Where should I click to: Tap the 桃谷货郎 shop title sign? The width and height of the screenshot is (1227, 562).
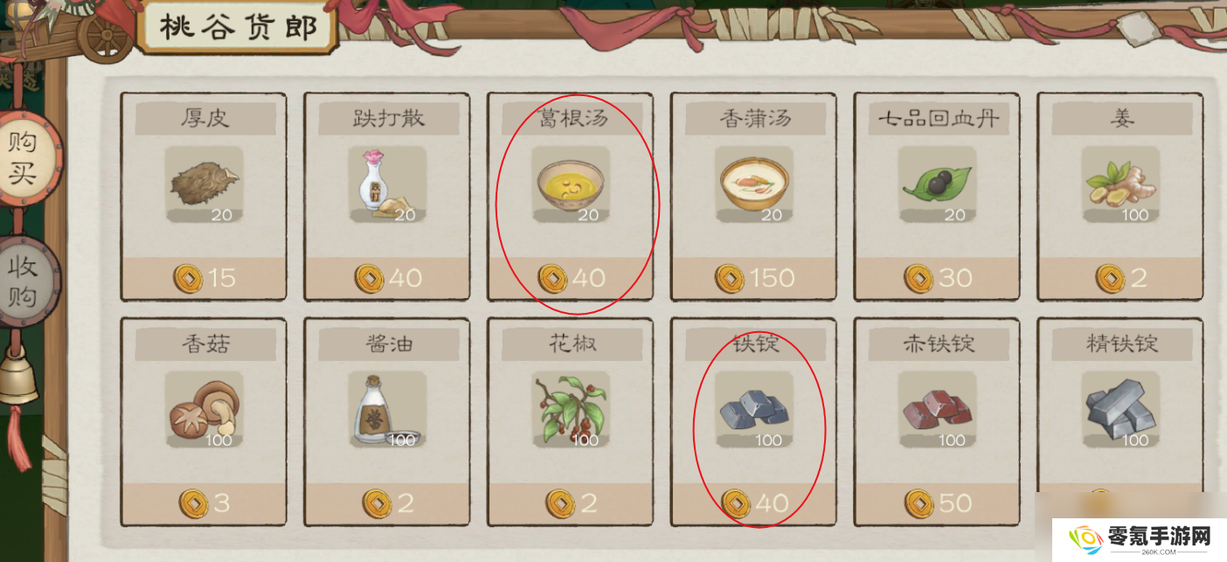pos(237,29)
